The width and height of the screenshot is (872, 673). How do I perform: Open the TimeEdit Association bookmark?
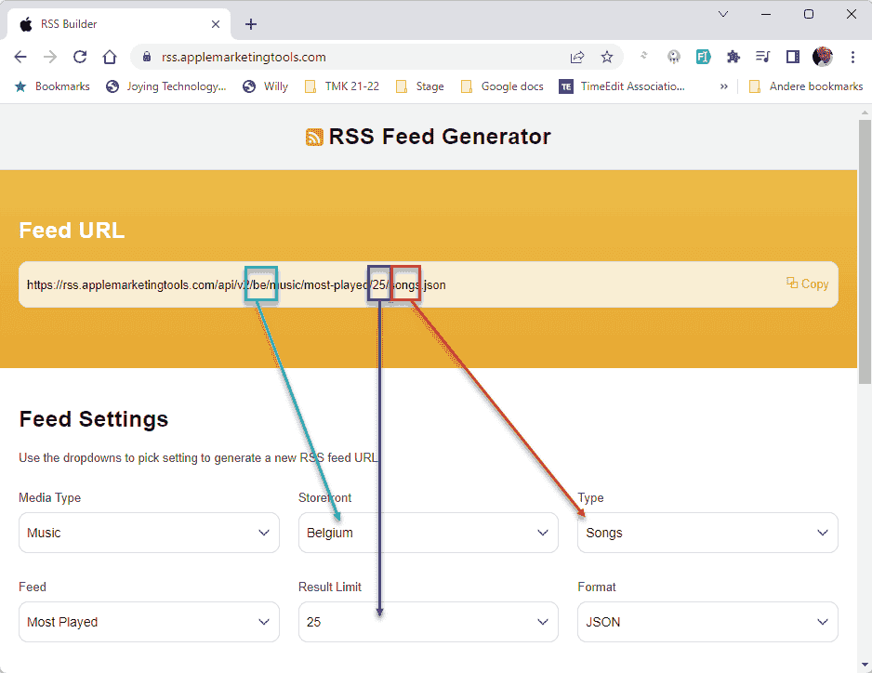click(x=622, y=86)
